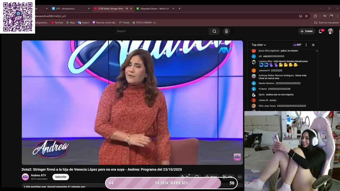Close the Pakazdota Stream tab
Image resolution: width=340 pixels, height=191 pixels.
click(x=173, y=8)
